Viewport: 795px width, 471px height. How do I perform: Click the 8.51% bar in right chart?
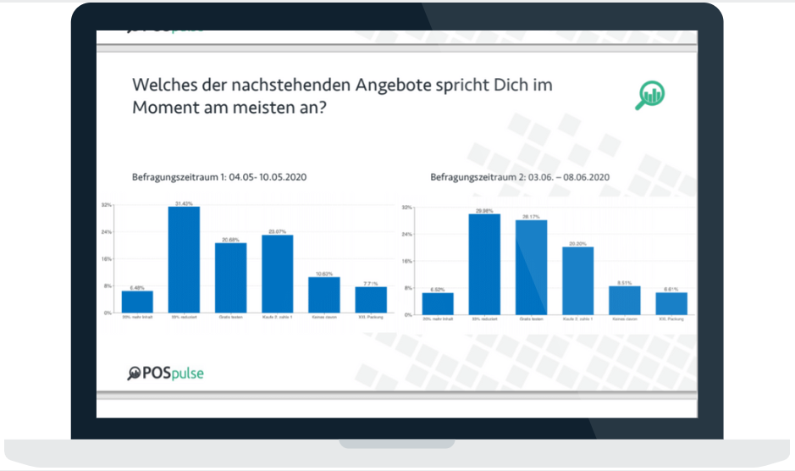pos(625,301)
